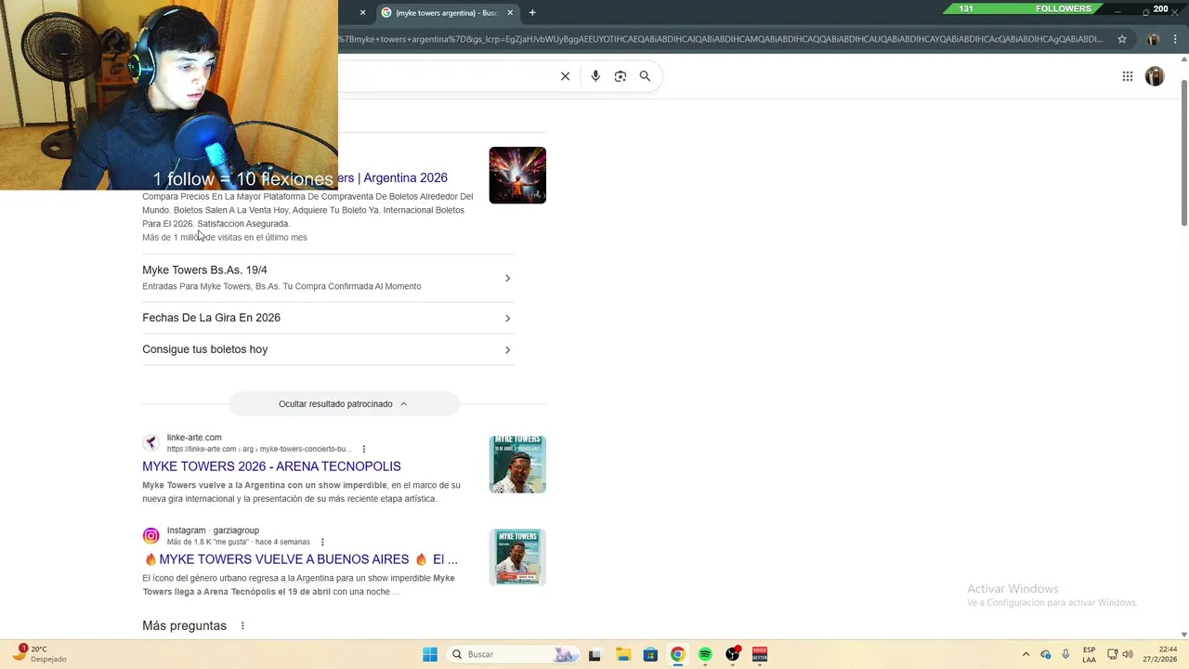Image resolution: width=1189 pixels, height=669 pixels.
Task: Open Myke Towers Bs.As. 19/4 link
Action: click(204, 269)
